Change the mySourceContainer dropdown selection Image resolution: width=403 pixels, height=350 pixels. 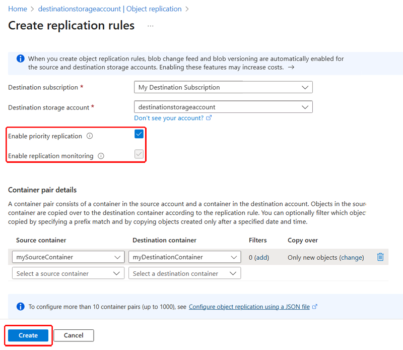[x=68, y=257]
